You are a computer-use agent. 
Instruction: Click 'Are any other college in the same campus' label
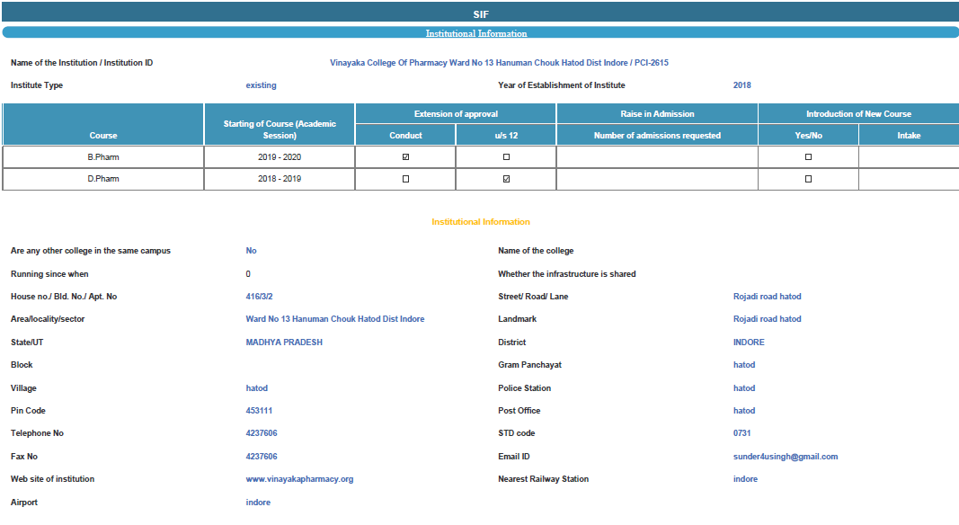point(91,251)
